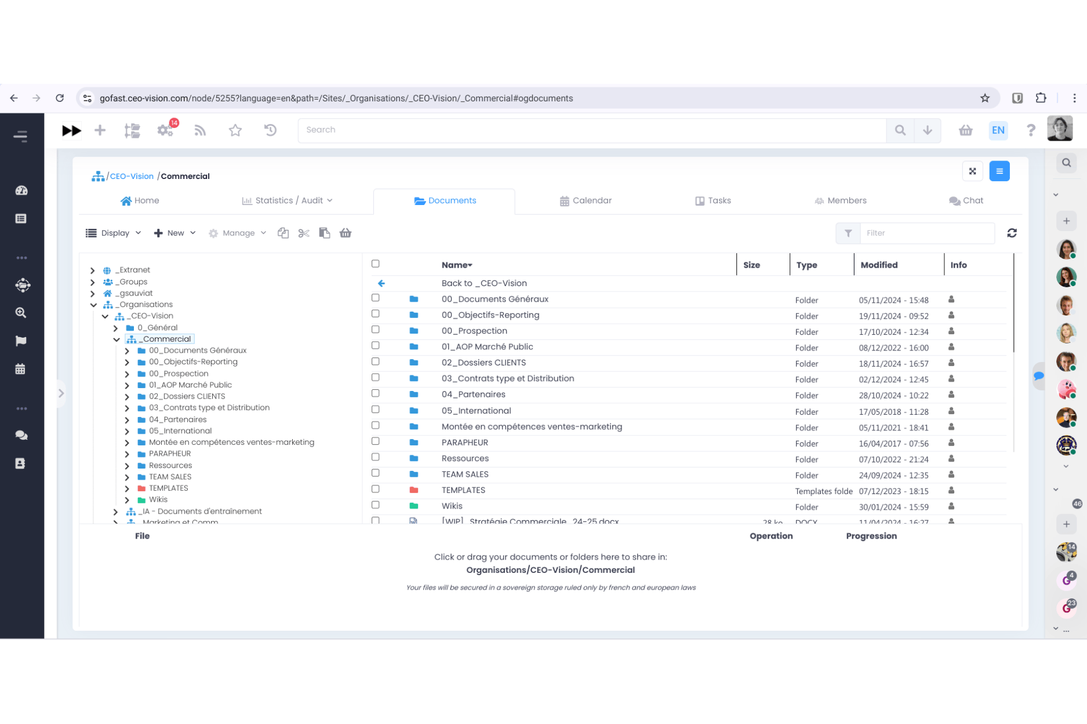Click the paste clipboard icon in toolbar
Viewport: 1087px width, 724px height.
[x=325, y=233]
